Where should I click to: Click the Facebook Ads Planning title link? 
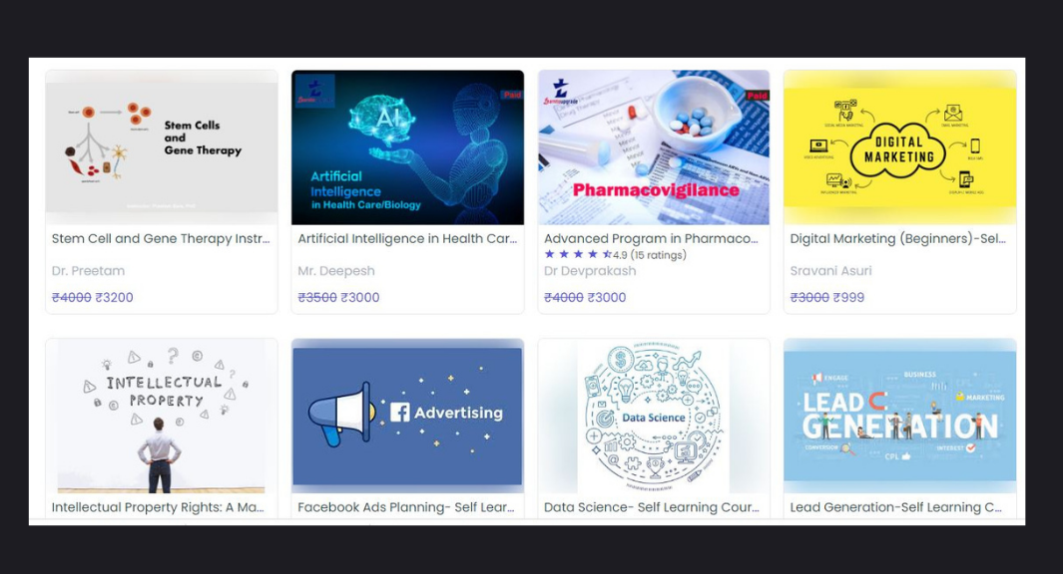coord(406,507)
